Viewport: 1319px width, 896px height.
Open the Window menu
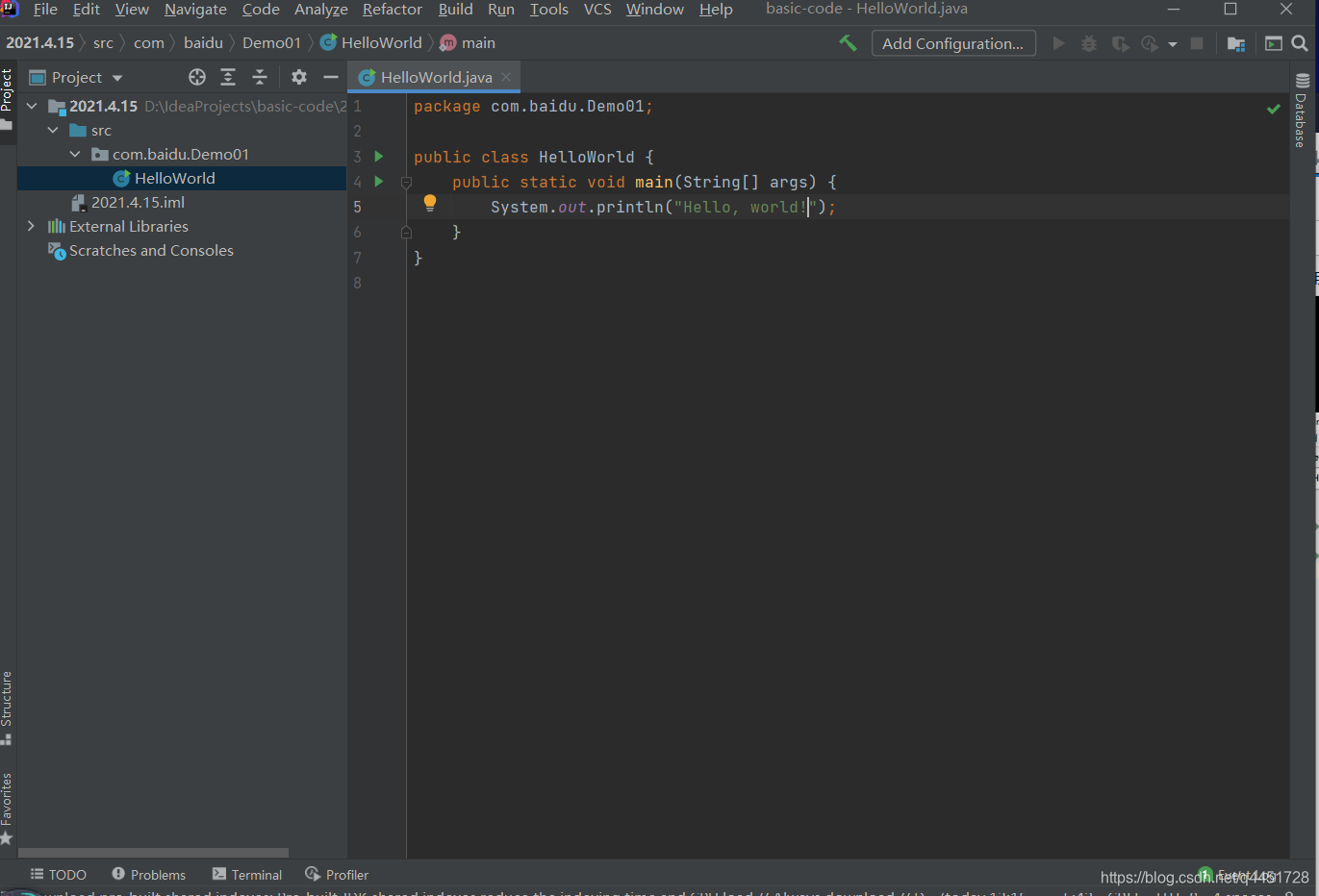(x=655, y=10)
